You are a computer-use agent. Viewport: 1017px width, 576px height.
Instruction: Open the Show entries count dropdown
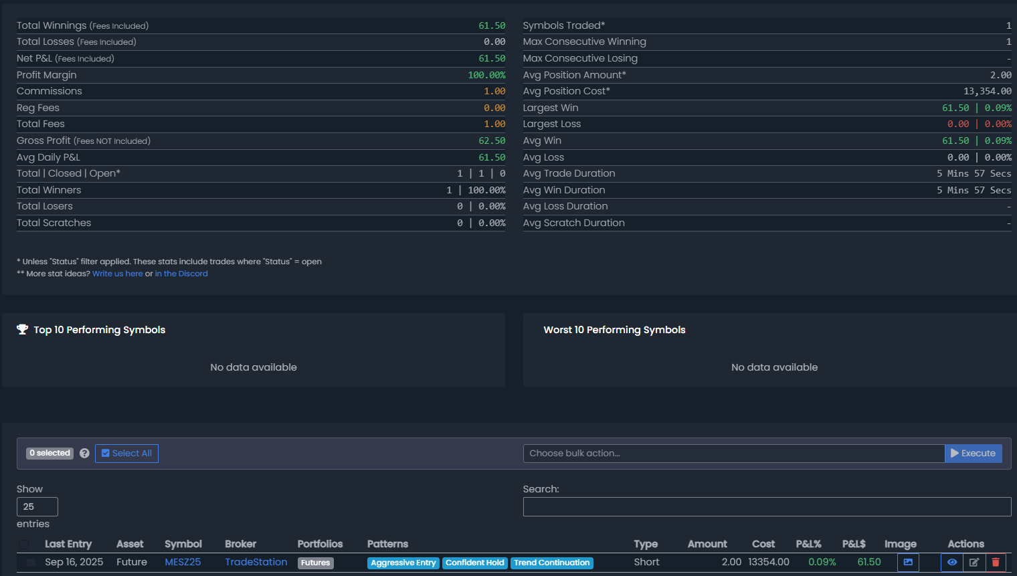click(37, 507)
